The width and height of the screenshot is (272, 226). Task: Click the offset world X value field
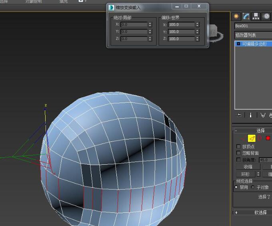pos(181,24)
